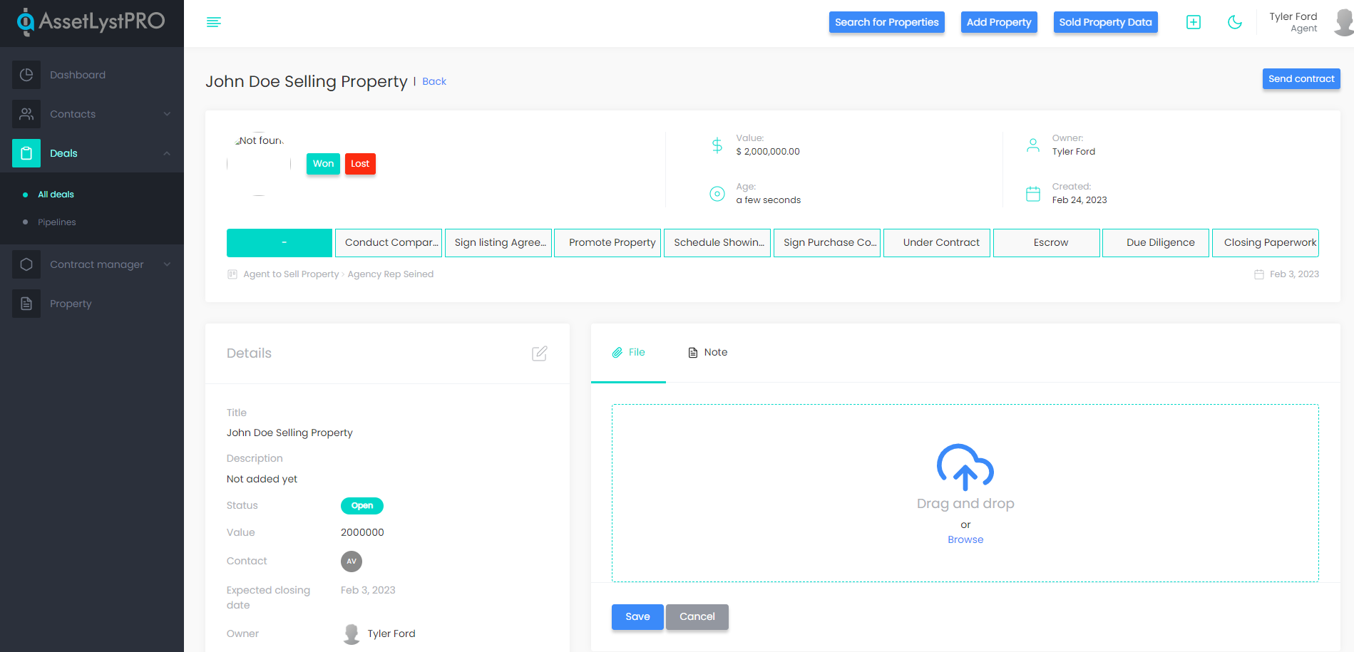Switch to the Note tab
Image resolution: width=1354 pixels, height=652 pixels.
point(707,353)
